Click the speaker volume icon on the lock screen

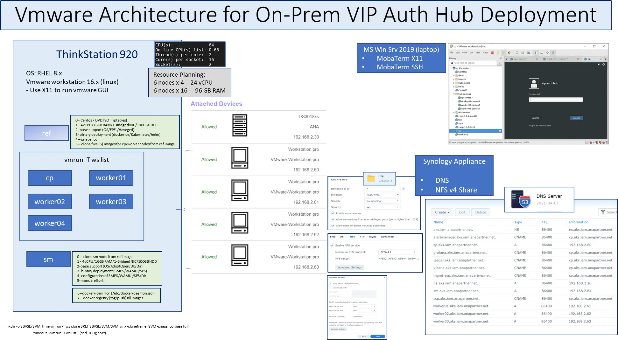[599, 65]
